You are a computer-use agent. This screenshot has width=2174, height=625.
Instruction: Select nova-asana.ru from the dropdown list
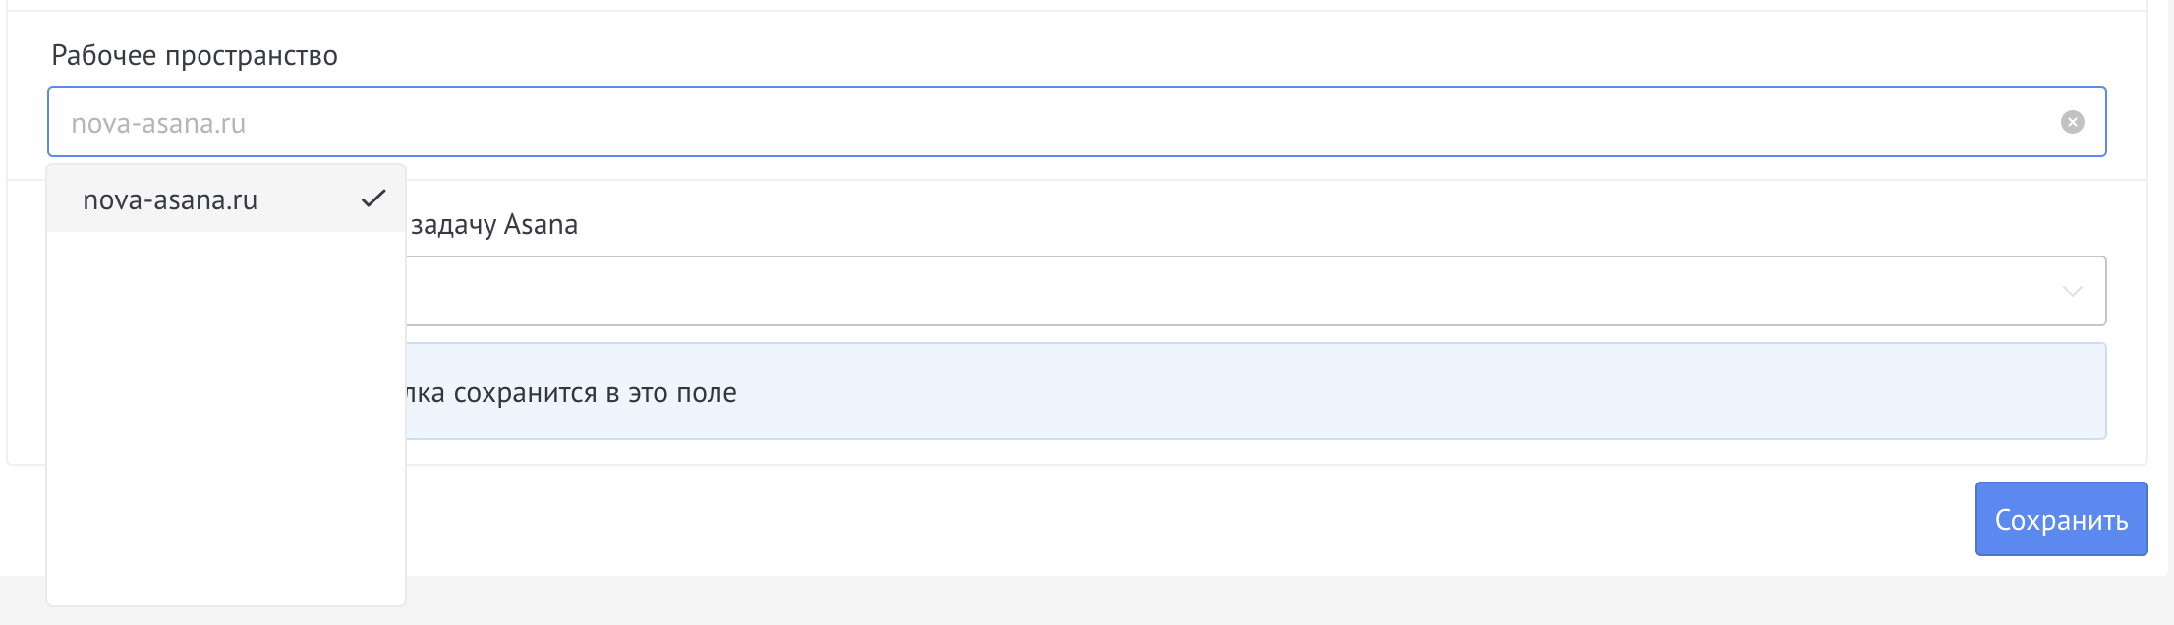tap(170, 200)
